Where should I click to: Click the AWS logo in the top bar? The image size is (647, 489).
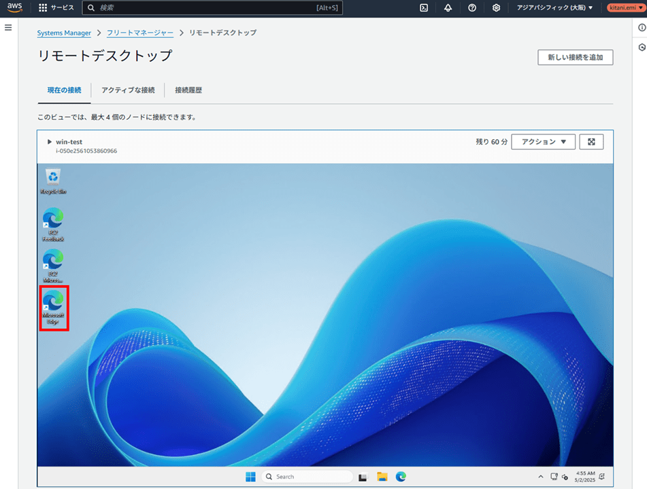point(14,7)
